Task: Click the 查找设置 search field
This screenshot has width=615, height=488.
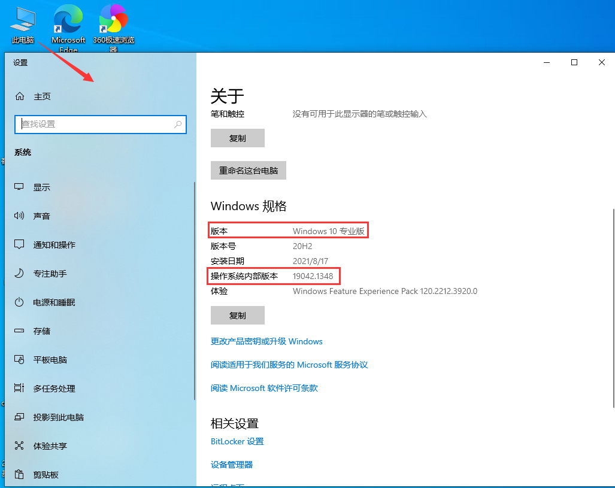Action: pyautogui.click(x=101, y=125)
